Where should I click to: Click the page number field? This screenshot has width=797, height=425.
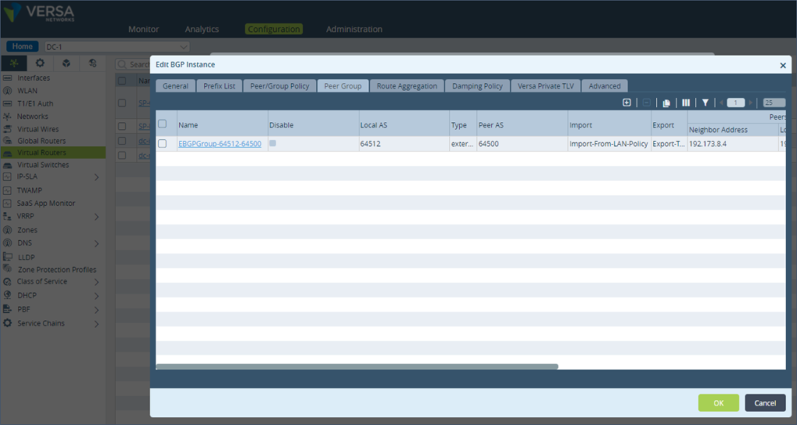tap(736, 103)
